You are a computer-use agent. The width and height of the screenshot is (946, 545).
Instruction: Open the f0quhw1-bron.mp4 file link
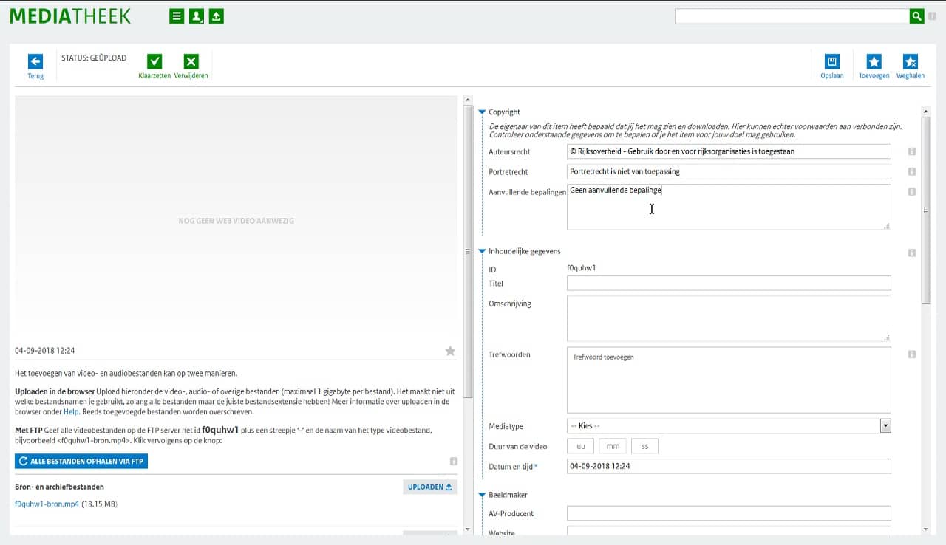point(47,504)
